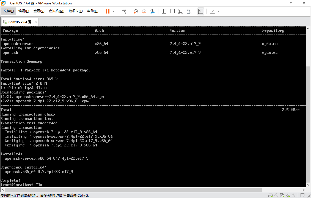Click vertical scrollbar up arrow
Image resolution: width=311 pixels, height=198 pixels.
click(x=308, y=28)
